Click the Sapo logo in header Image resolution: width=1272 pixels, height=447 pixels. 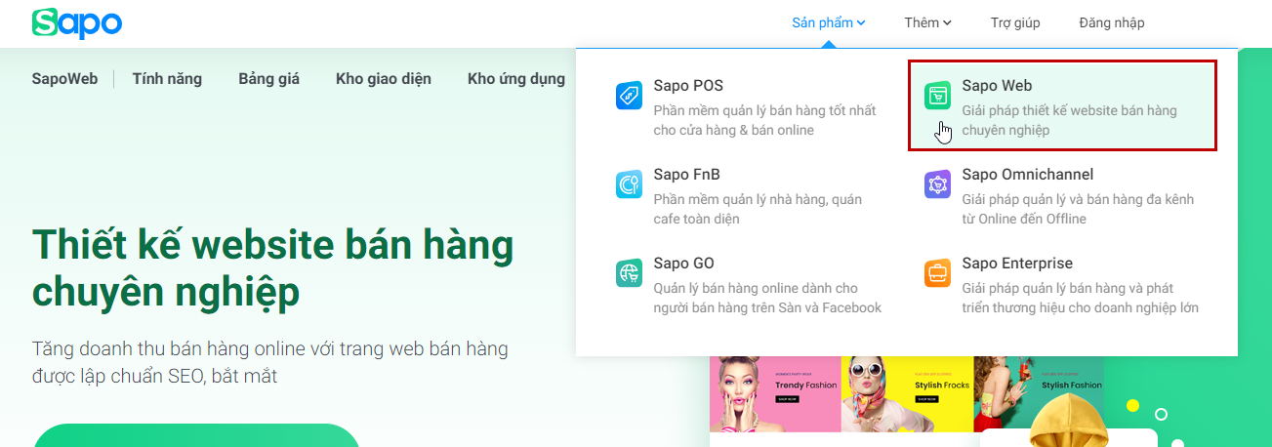pos(77,23)
